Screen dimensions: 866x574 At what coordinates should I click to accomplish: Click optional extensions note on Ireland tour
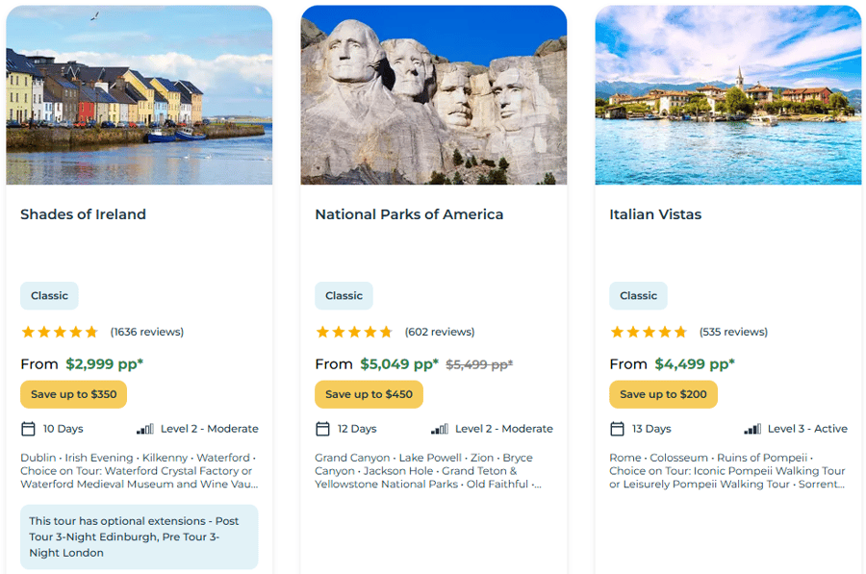[x=139, y=537]
